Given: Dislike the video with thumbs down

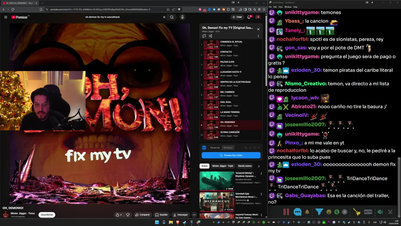Looking at the screenshot, I should [128, 215].
